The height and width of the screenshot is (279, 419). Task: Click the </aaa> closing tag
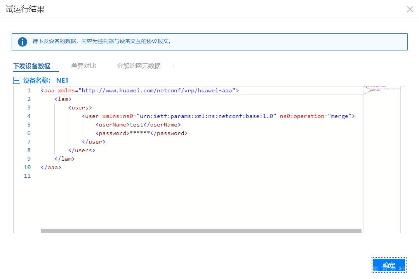51,167
